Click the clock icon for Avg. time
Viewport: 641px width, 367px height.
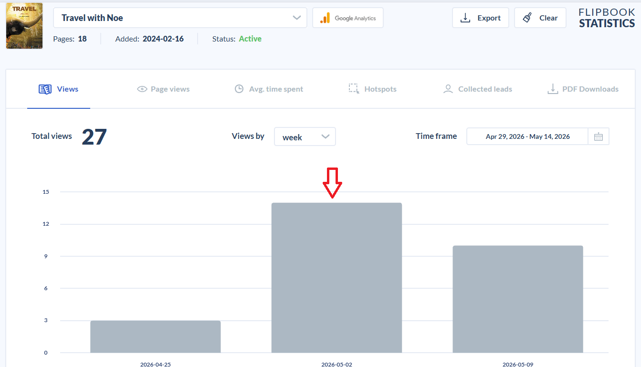click(x=239, y=89)
